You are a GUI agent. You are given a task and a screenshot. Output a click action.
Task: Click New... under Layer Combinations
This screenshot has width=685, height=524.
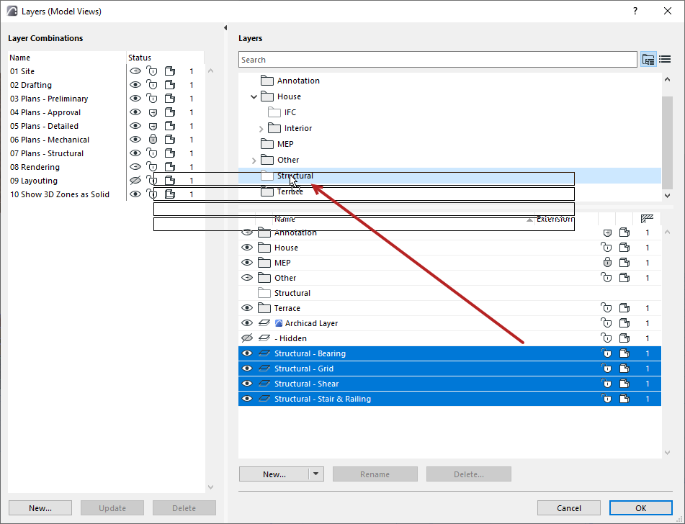tap(40, 508)
